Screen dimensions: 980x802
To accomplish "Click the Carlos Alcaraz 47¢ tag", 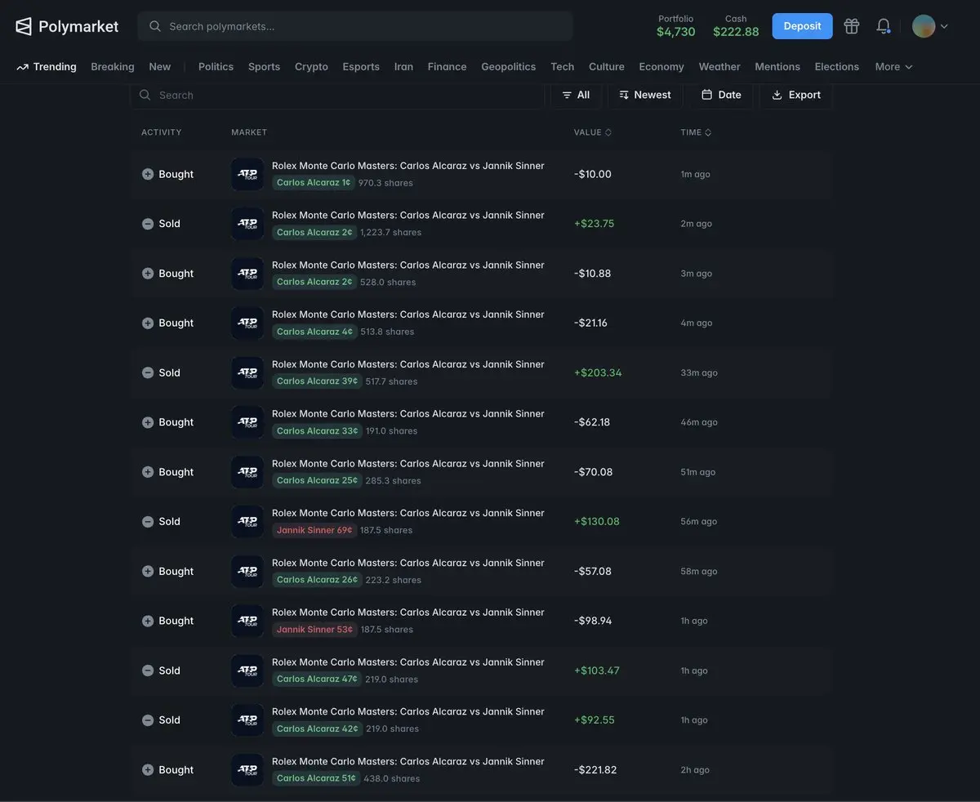I will [317, 679].
